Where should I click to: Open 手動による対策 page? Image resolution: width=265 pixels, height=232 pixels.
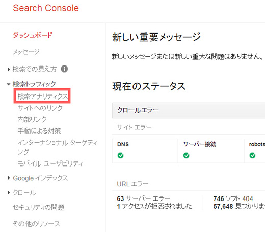click(39, 131)
